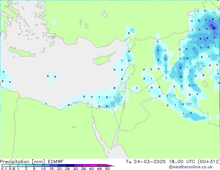Screen dimensions: 220x170
Task: Click the legend label '50'
Action: tap(107, 169)
